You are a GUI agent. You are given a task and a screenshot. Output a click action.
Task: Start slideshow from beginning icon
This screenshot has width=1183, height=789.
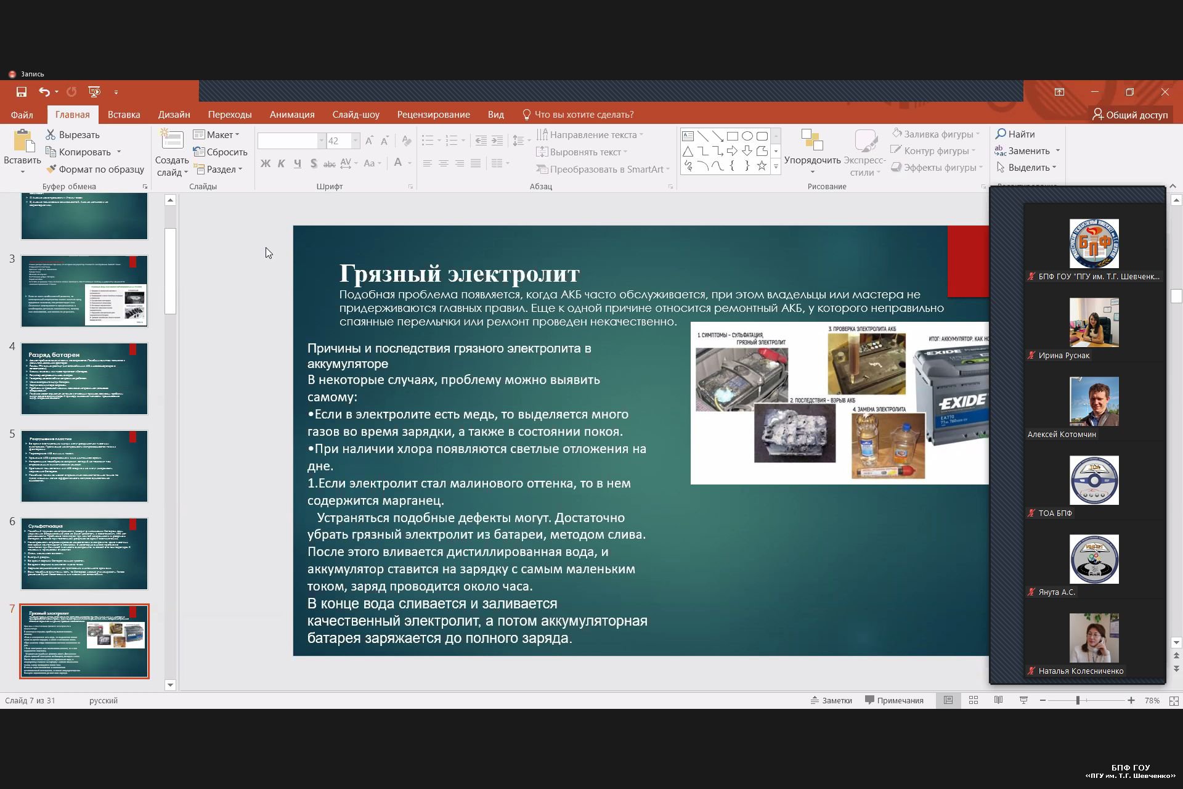click(x=94, y=92)
